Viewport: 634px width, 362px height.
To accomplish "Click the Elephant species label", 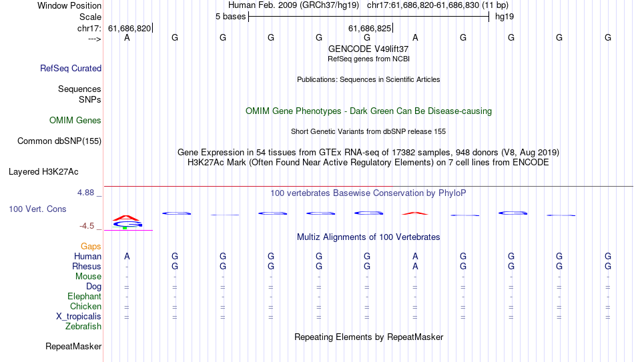I will point(84,297).
